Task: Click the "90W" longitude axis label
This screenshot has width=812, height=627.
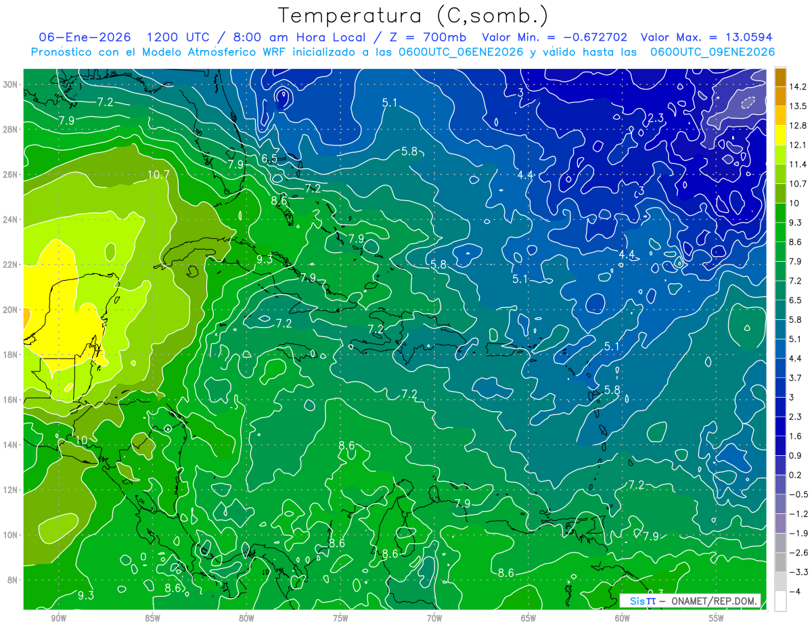Action: tap(58, 618)
